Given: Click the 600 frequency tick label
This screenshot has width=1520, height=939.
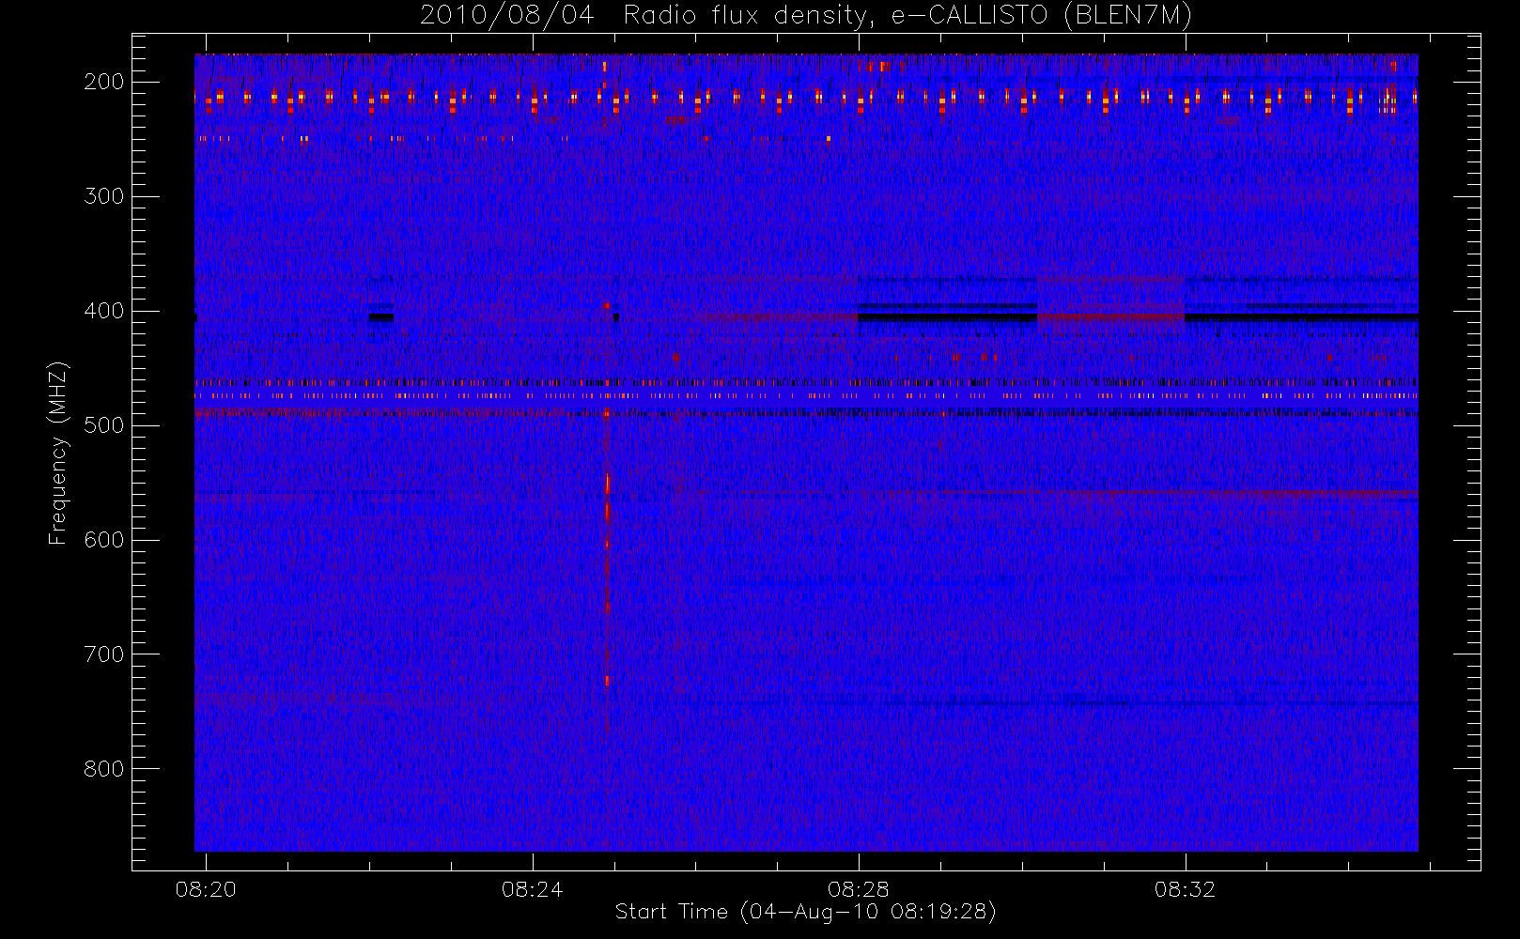Looking at the screenshot, I should point(104,540).
